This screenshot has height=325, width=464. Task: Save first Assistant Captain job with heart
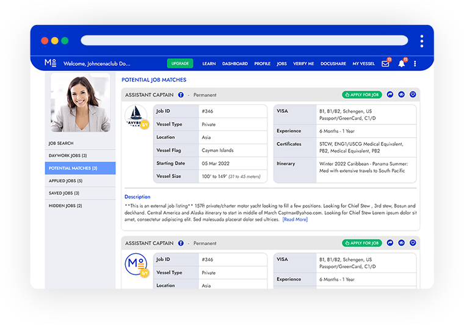tap(413, 95)
